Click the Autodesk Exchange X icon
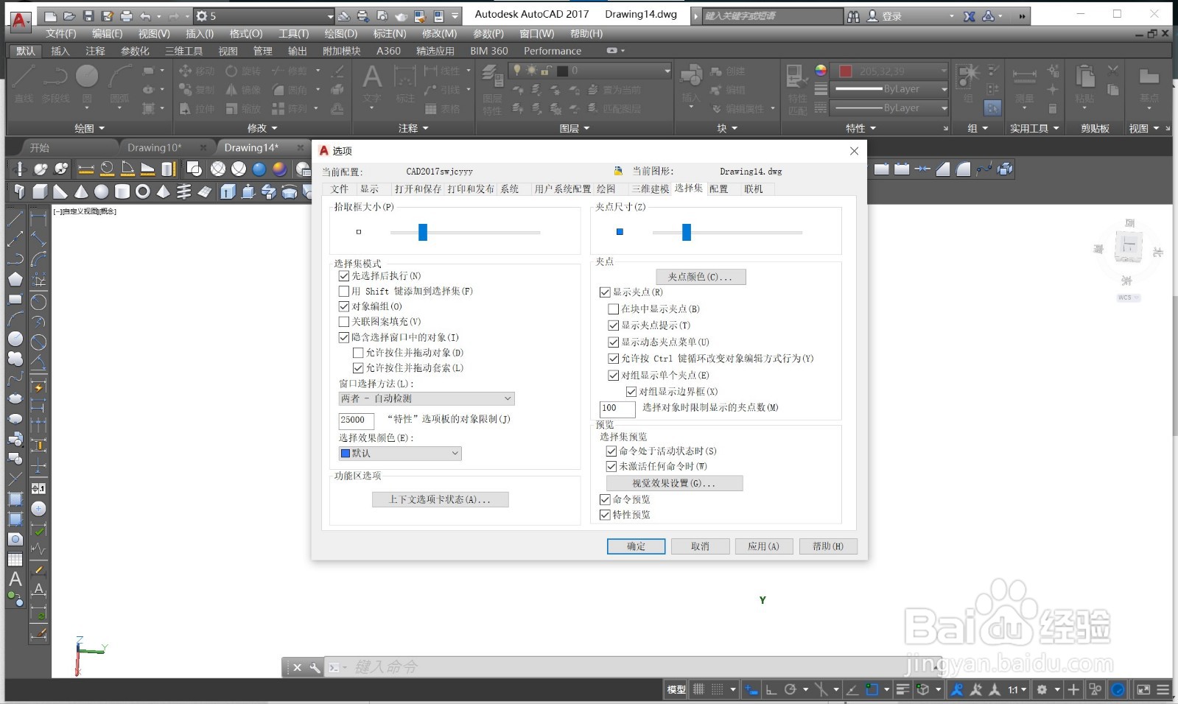 (x=970, y=15)
